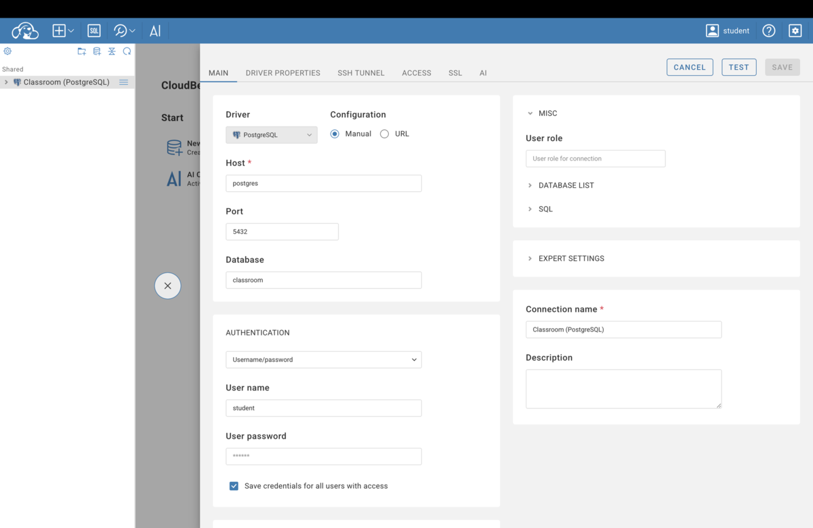813x528 pixels.
Task: Collapse all navigator tree nodes
Action: pyautogui.click(x=112, y=52)
